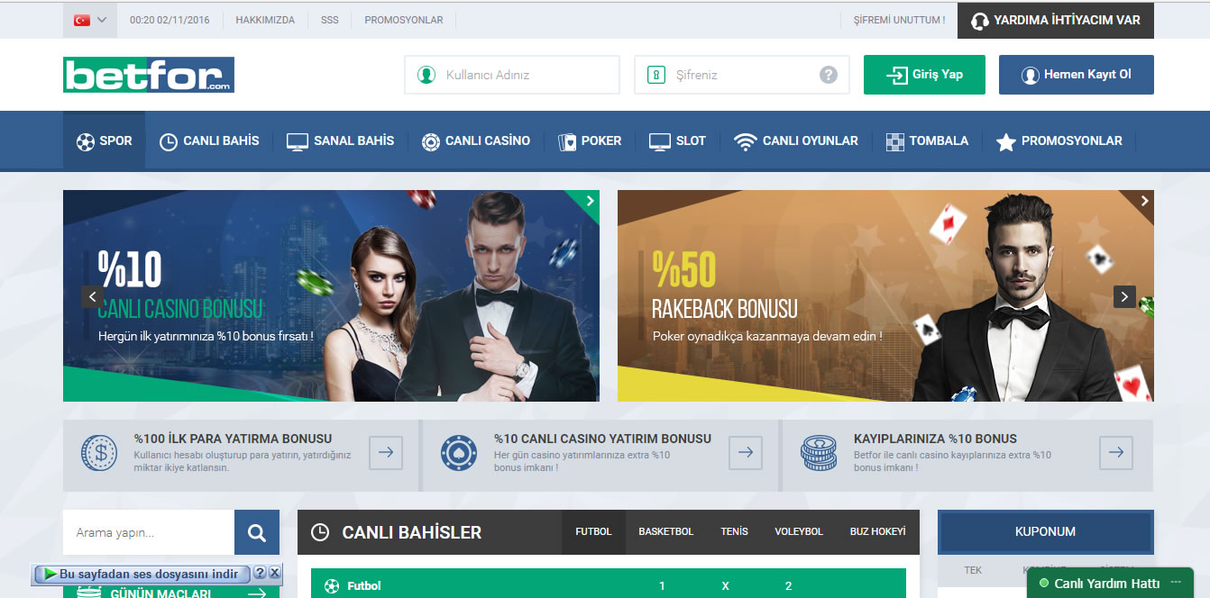Click next slide arrow on rakeback banner
1210x598 pixels.
(1124, 296)
